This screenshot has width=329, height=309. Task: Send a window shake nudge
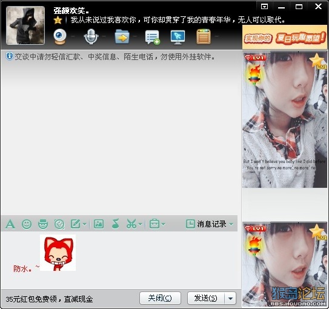59,224
